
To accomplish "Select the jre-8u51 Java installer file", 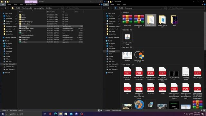I will pyautogui.click(x=127, y=39).
